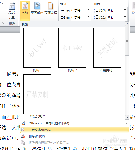
Task: Decrease the left indent 左 value
Action: [x=89, y=12]
